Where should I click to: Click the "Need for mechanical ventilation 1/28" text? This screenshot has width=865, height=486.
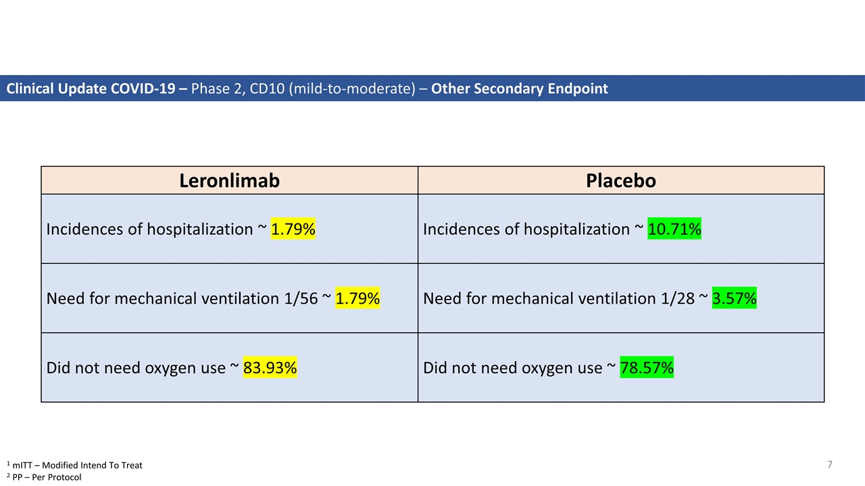(x=558, y=298)
